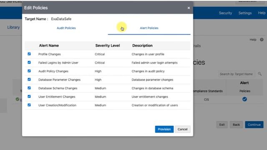Click the green status check icon in target row
This screenshot has height=150, width=267.
coord(18,99)
